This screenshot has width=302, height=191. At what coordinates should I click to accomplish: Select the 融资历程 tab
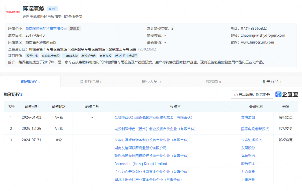tap(30, 81)
